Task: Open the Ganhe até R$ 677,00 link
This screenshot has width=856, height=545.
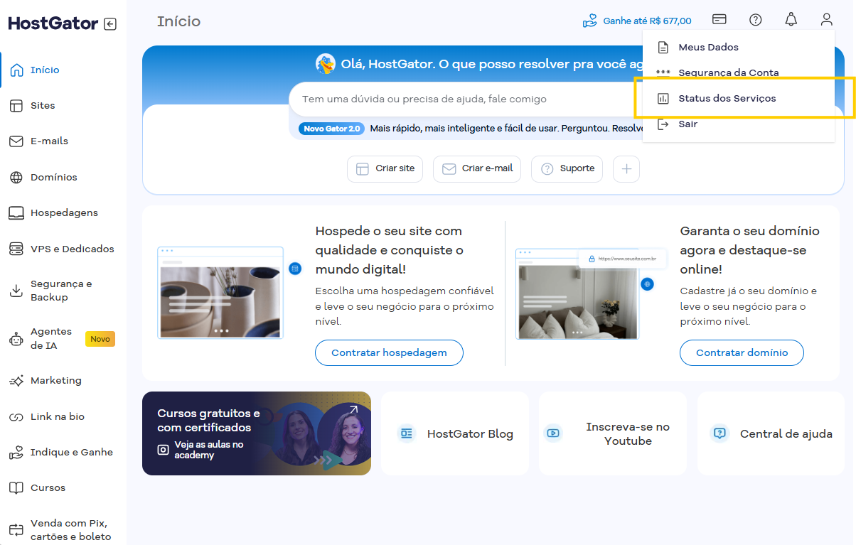Action: 637,21
